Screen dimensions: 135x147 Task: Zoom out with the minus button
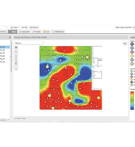(x=16, y=68)
